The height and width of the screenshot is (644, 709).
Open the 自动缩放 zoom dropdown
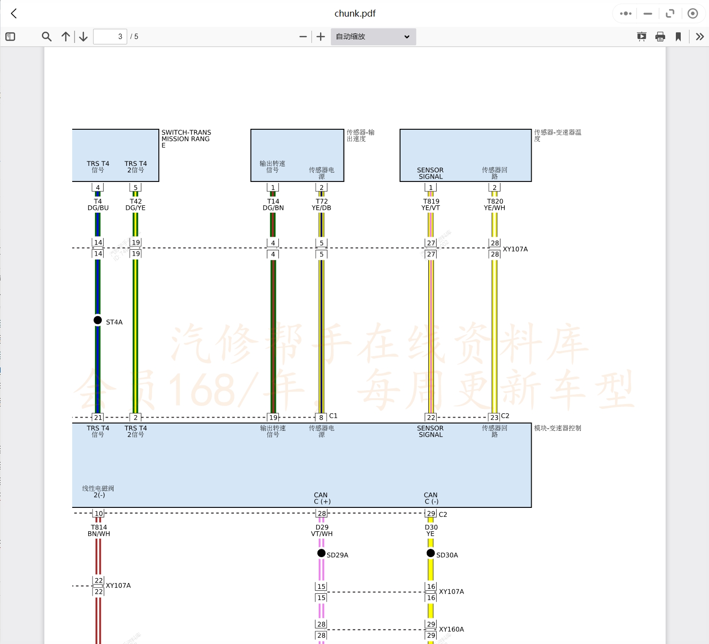pyautogui.click(x=373, y=37)
